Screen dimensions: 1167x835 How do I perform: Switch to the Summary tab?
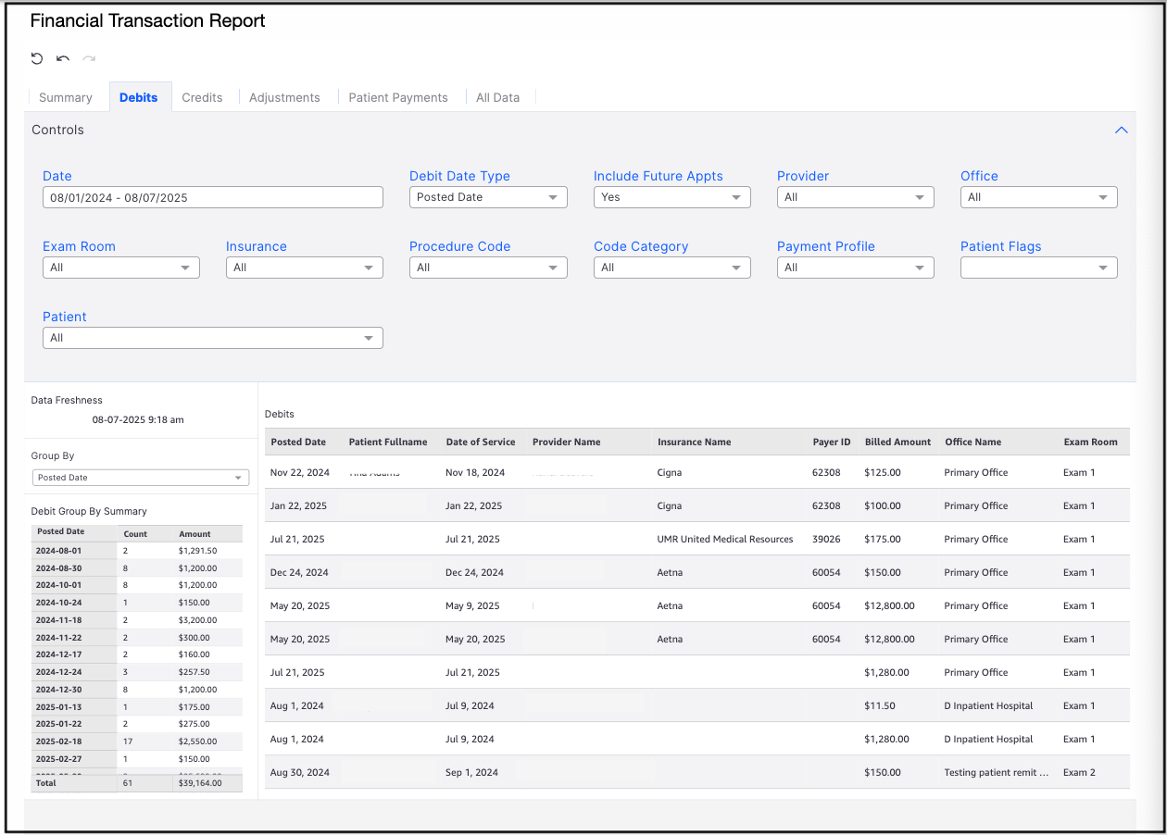tap(66, 97)
